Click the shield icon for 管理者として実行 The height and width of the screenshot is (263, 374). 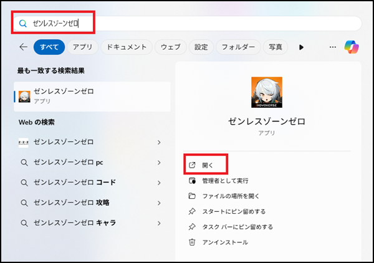pos(192,181)
